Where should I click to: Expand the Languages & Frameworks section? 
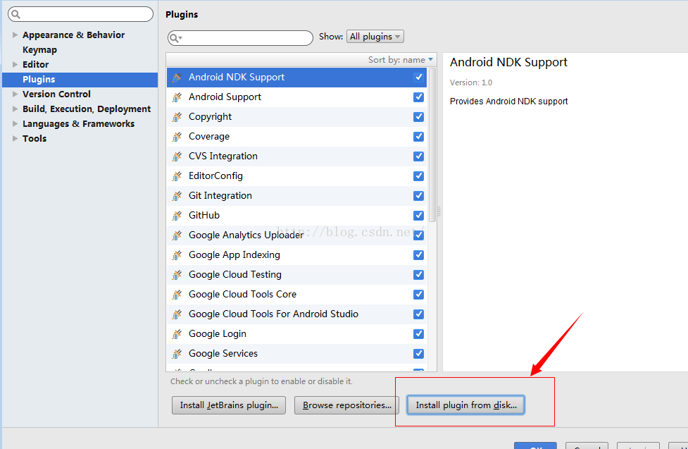click(x=15, y=124)
